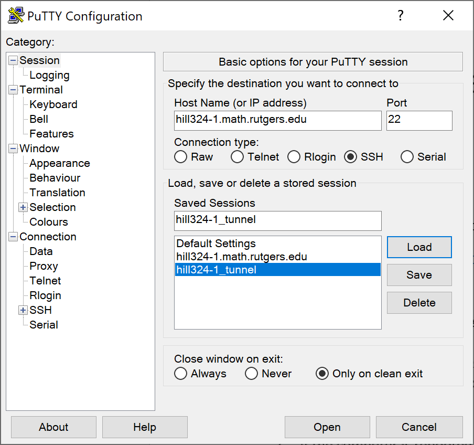Open the Colours settings category
The width and height of the screenshot is (474, 445).
(x=49, y=222)
